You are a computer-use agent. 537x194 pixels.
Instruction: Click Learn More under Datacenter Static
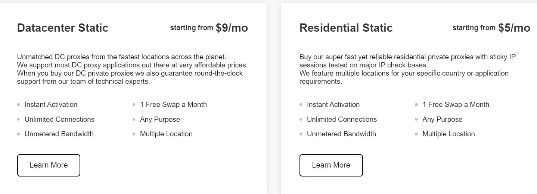49,165
